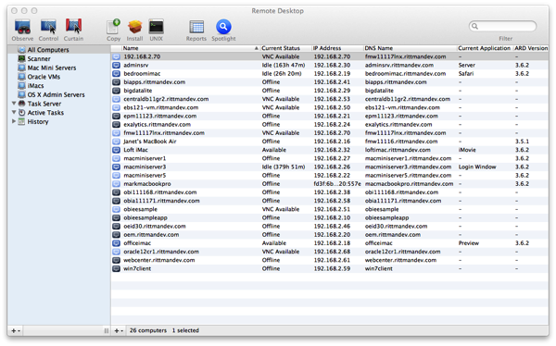Collapse the Active Tasks disclosure triangle
This screenshot has width=556, height=346.
click(14, 112)
